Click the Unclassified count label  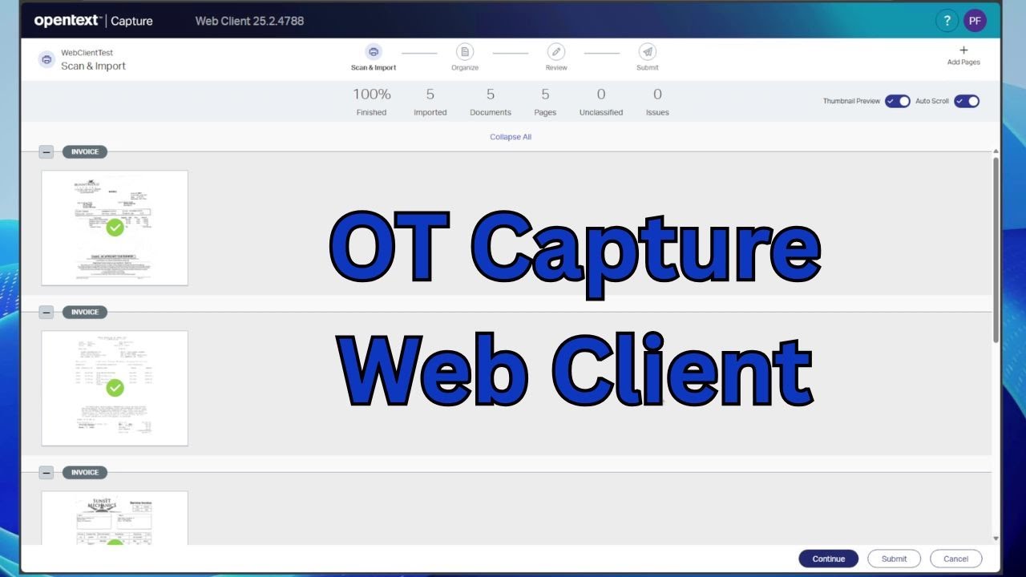(601, 113)
